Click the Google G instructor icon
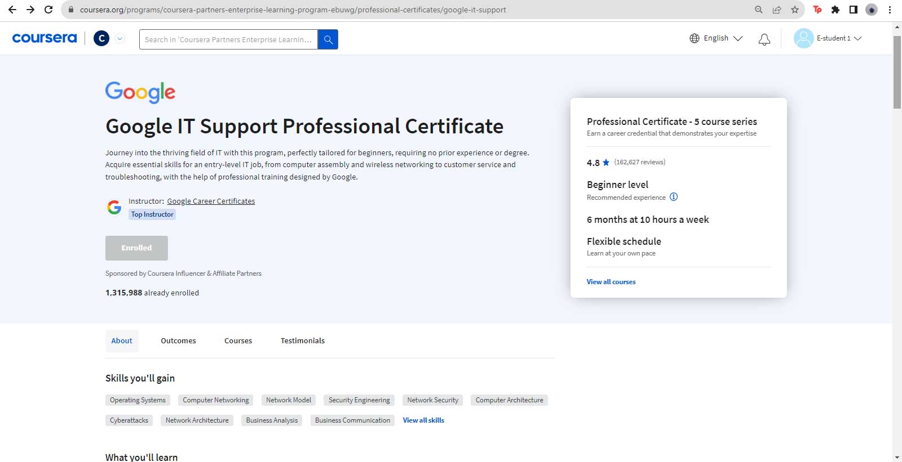Screen dimensions: 902x462 point(114,208)
